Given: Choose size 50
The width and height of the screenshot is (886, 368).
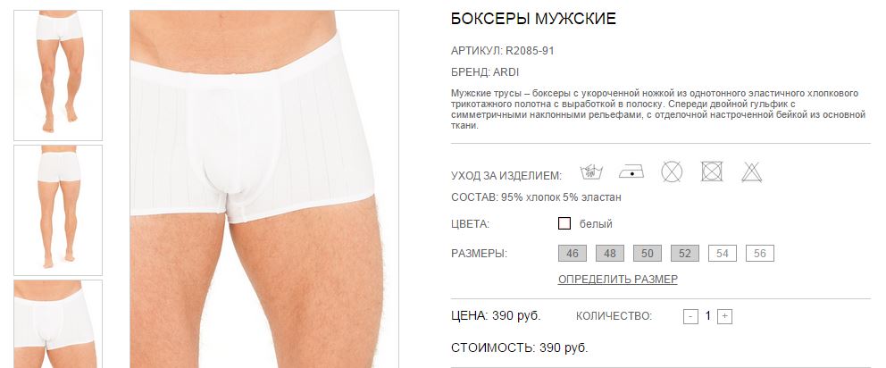Looking at the screenshot, I should coord(648,254).
